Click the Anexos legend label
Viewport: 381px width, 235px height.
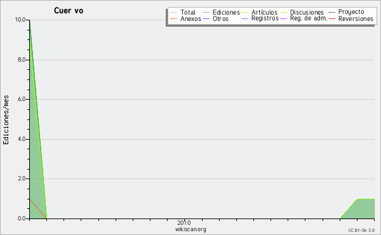(x=190, y=18)
